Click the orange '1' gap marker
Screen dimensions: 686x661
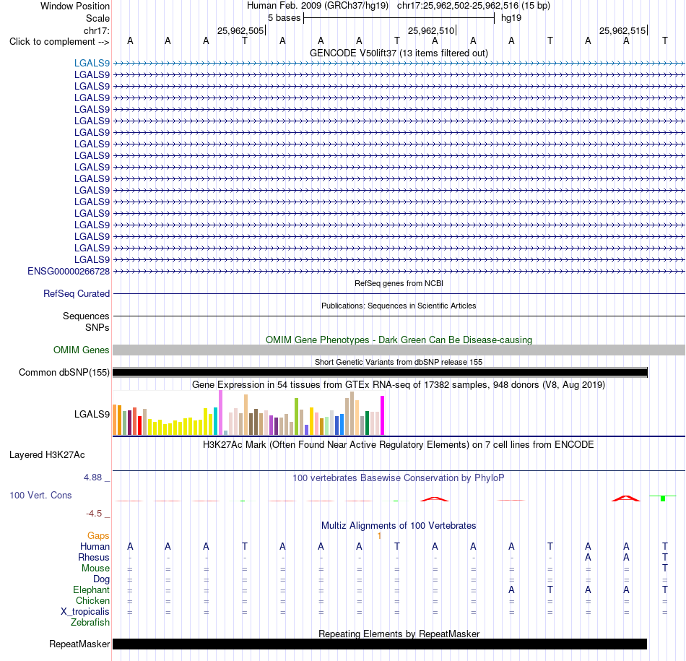tap(379, 536)
